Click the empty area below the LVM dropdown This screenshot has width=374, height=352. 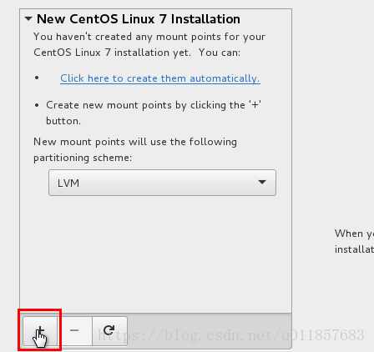click(155, 254)
